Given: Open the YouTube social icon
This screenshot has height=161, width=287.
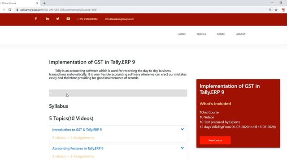Looking at the screenshot, I should click(x=68, y=19).
